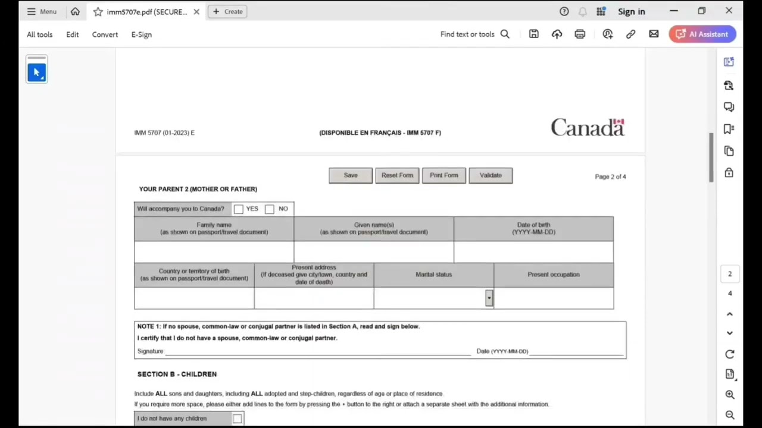The image size is (762, 428).
Task: Click the Zoom in magnifier icon
Action: point(730,394)
